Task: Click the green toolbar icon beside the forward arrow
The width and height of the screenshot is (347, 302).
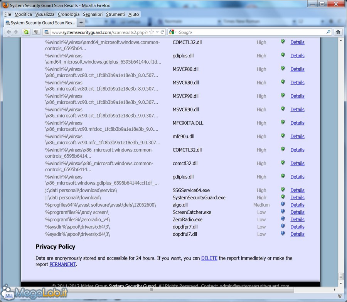Action: tap(26, 32)
